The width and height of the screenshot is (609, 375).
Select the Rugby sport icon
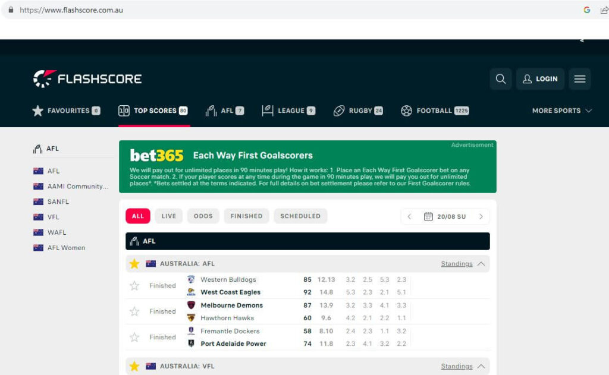tap(339, 111)
